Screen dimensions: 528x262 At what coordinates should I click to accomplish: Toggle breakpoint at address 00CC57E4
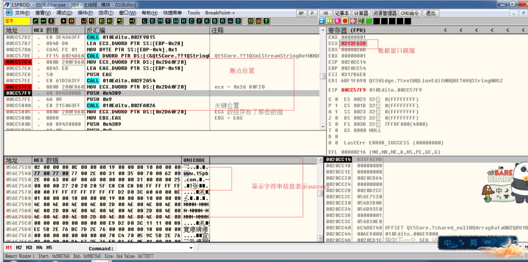[x=17, y=62]
